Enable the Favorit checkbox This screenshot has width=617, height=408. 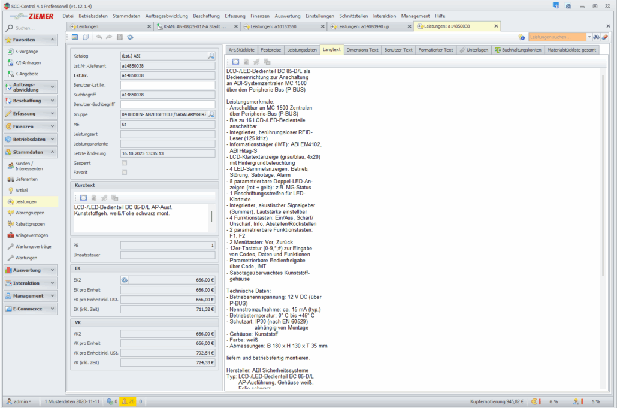125,172
